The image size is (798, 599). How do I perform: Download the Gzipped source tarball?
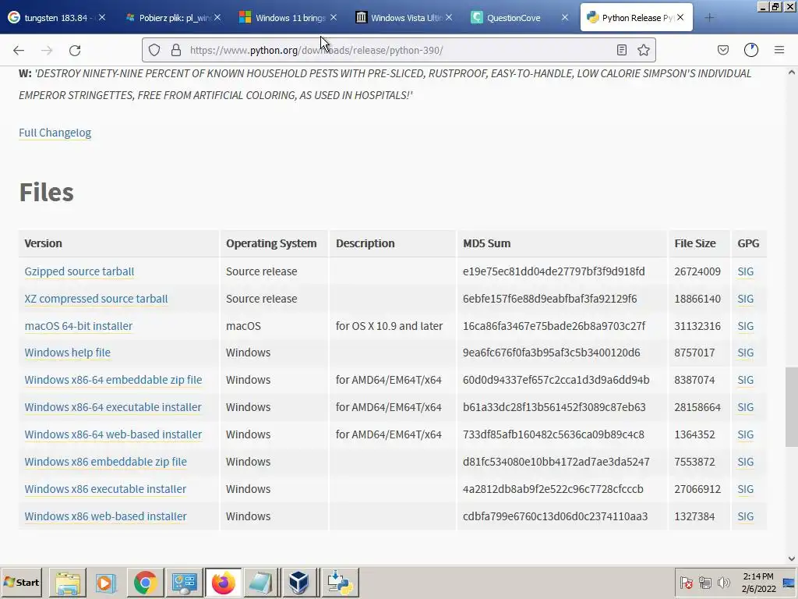79,271
